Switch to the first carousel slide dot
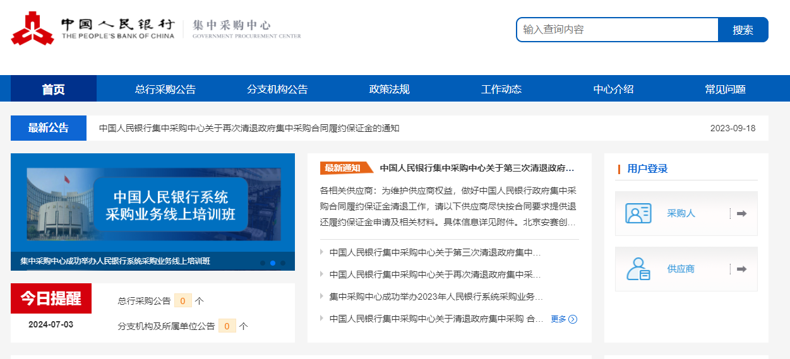Viewport: 790px width, 359px height. [x=263, y=262]
